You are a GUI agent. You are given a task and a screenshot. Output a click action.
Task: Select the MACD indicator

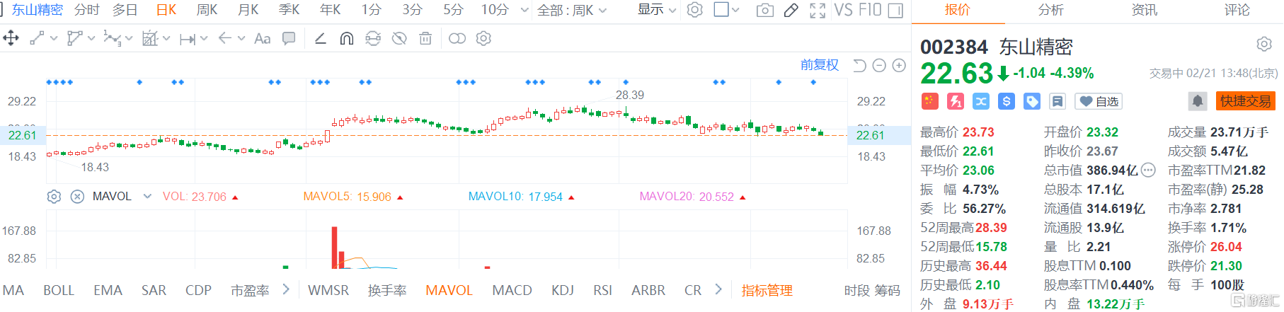coord(512,290)
